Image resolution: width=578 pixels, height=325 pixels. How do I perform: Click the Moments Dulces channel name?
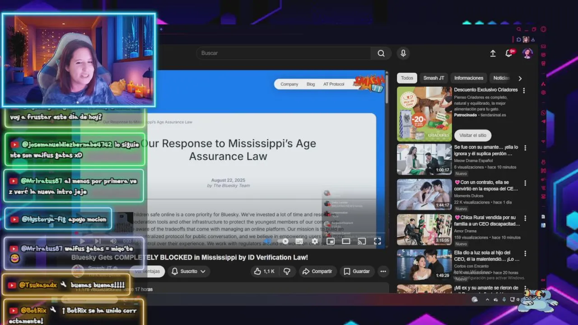[x=469, y=196]
